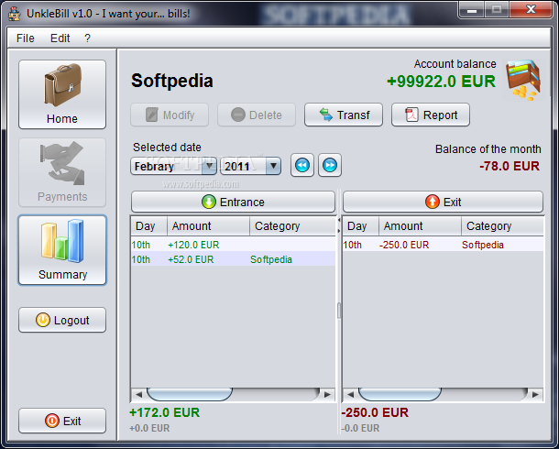Click entrance table scroll left arrow
This screenshot has height=449, width=559.
[138, 394]
